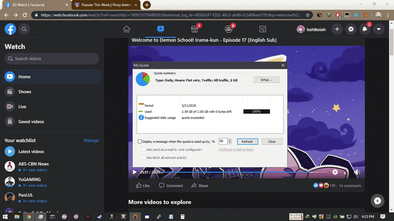
Task: Go back in the browser
Action: point(6,15)
